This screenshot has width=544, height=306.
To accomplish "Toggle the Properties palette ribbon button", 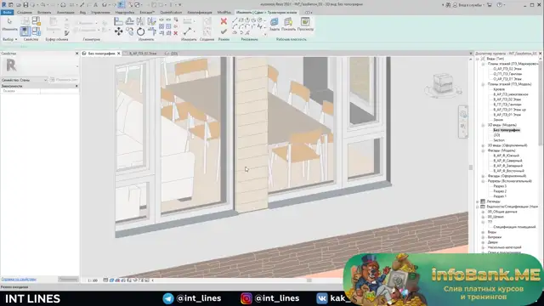I will click(25, 31).
